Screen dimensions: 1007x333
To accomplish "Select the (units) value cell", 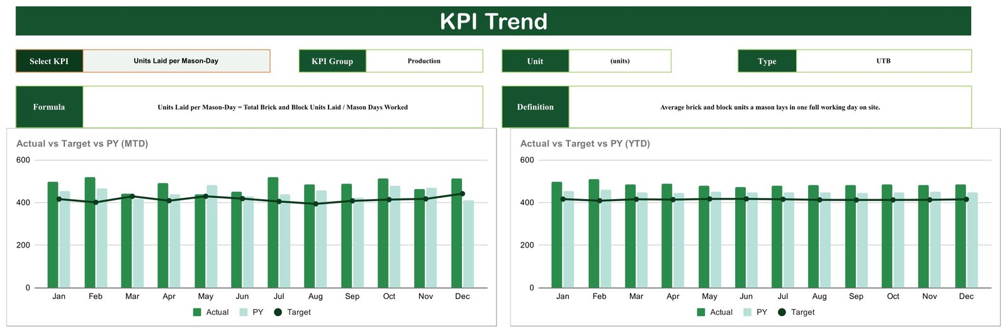I will tap(620, 61).
